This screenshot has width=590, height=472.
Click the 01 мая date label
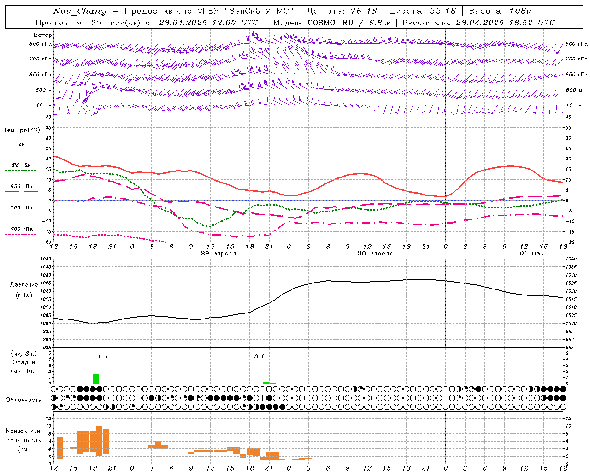(x=532, y=254)
